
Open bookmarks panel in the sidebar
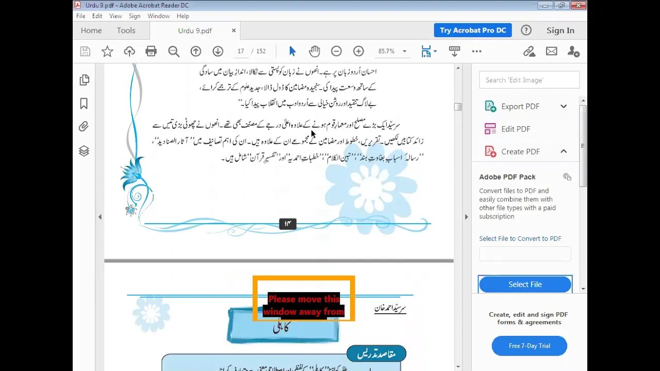84,104
